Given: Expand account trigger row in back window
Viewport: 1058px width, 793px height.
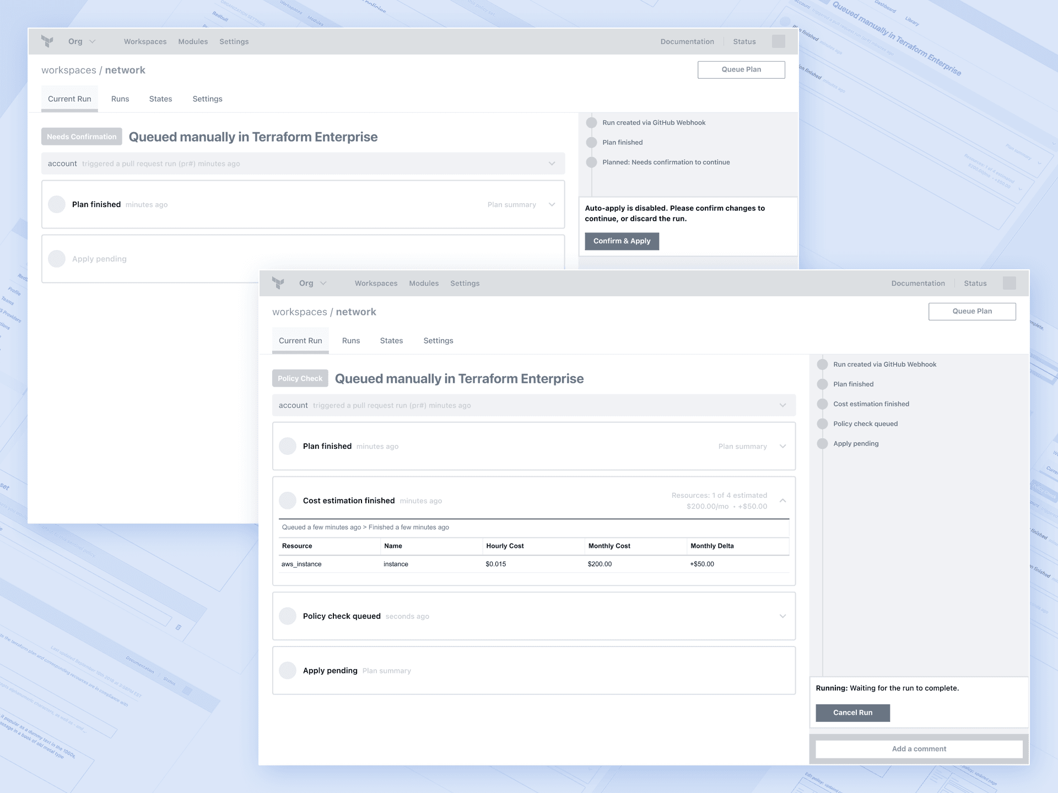Looking at the screenshot, I should (x=303, y=164).
